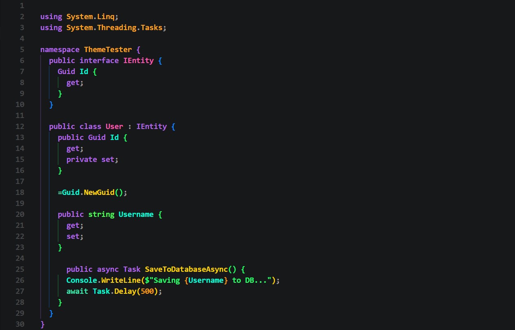Click the "await" keyword on line 27
Screen dimensions: 515x330
pos(77,291)
